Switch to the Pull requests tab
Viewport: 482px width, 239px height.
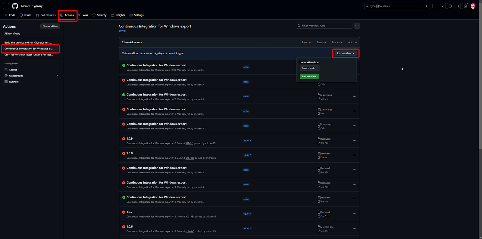click(x=46, y=15)
